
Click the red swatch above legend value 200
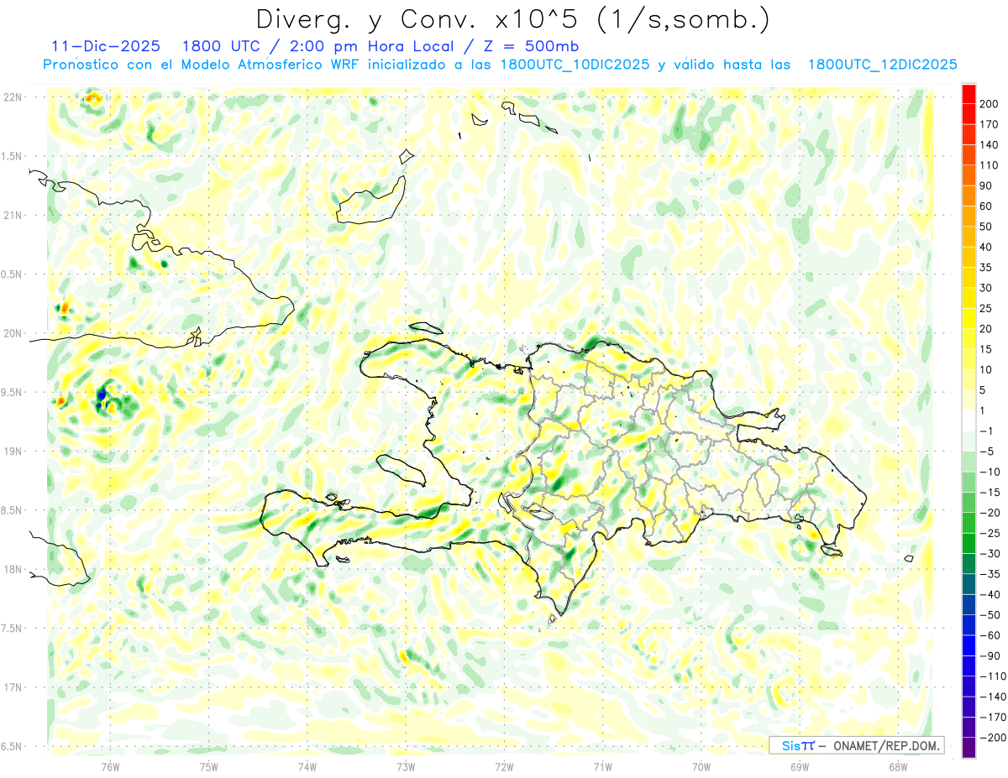[969, 94]
